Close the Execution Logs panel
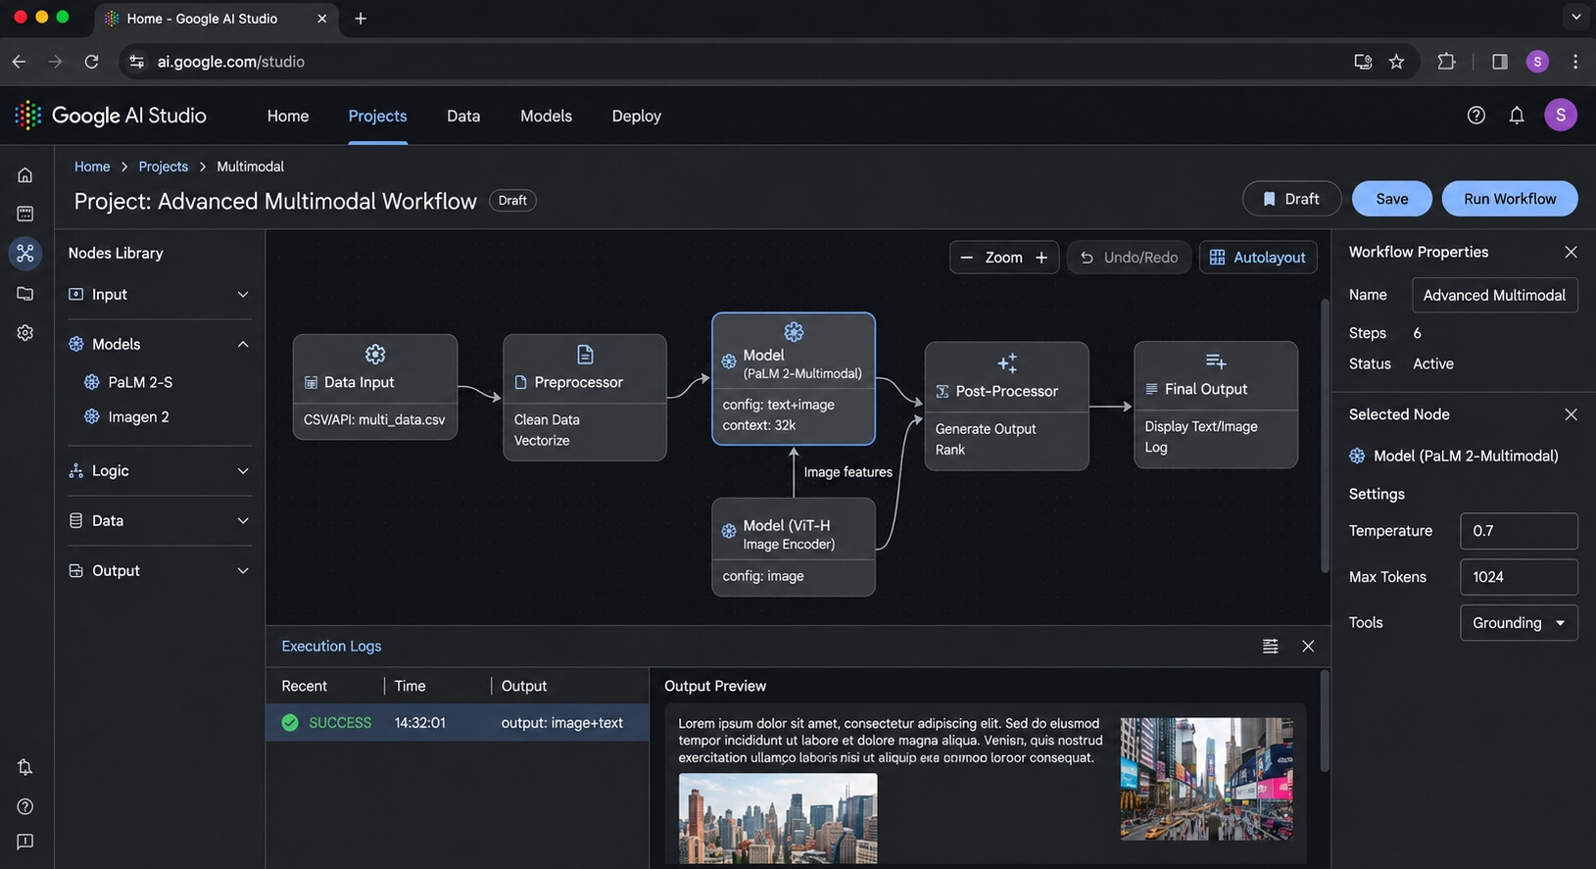This screenshot has height=869, width=1596. (x=1308, y=647)
